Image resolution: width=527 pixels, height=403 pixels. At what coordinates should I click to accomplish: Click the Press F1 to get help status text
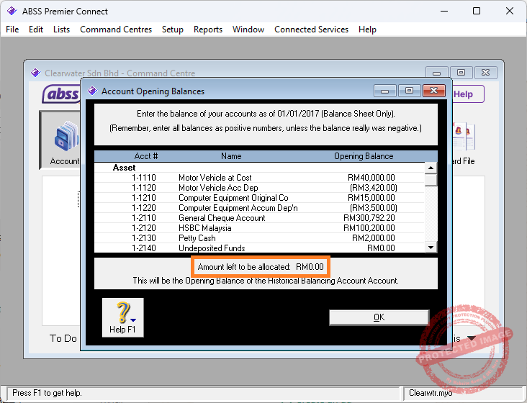coord(47,393)
